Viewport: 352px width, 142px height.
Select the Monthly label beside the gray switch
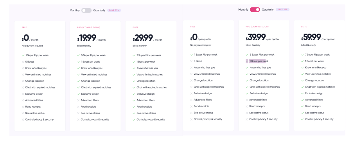click(x=75, y=10)
